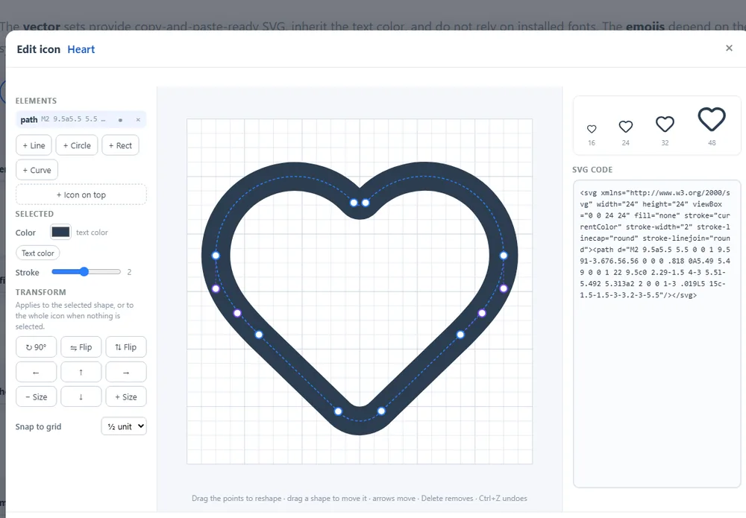This screenshot has height=518, width=746.
Task: Click the far-right heart control point
Action: 504,256
